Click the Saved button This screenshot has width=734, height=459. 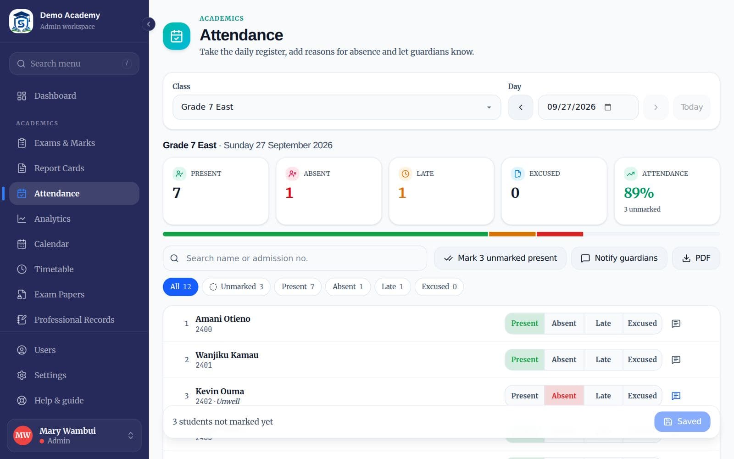pos(682,422)
